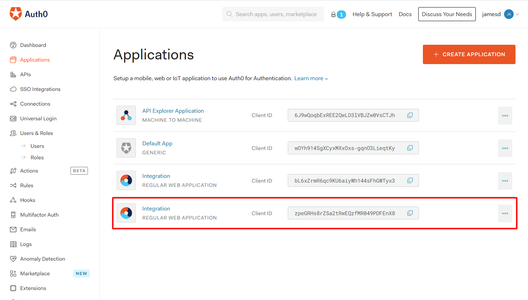Navigate to Connections
Image resolution: width=528 pixels, height=300 pixels.
[x=35, y=104]
